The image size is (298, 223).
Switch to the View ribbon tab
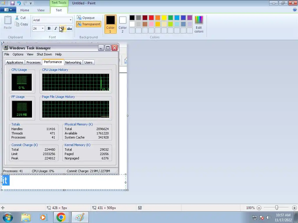(41, 10)
